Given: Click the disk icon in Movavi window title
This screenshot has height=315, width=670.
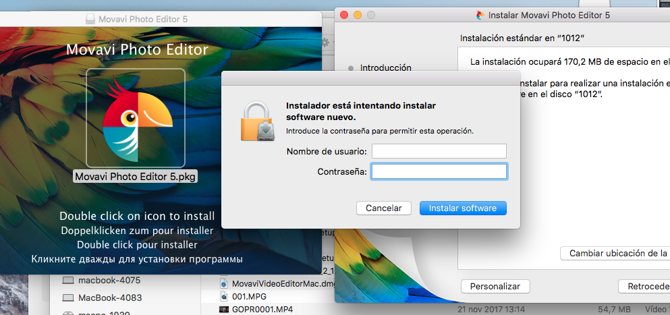Looking at the screenshot, I should coord(90,20).
